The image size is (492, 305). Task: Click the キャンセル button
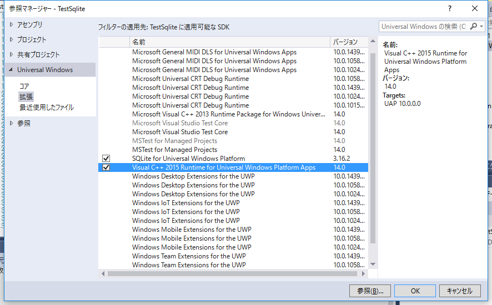(x=460, y=291)
